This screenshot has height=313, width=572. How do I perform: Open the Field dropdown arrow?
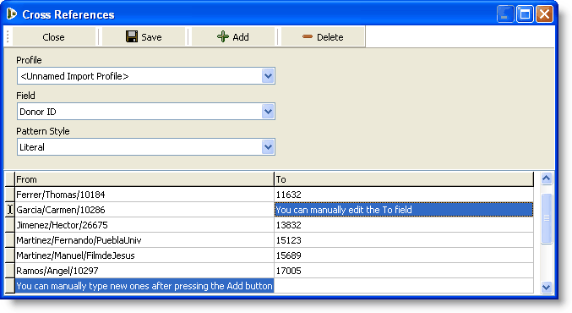pos(268,112)
